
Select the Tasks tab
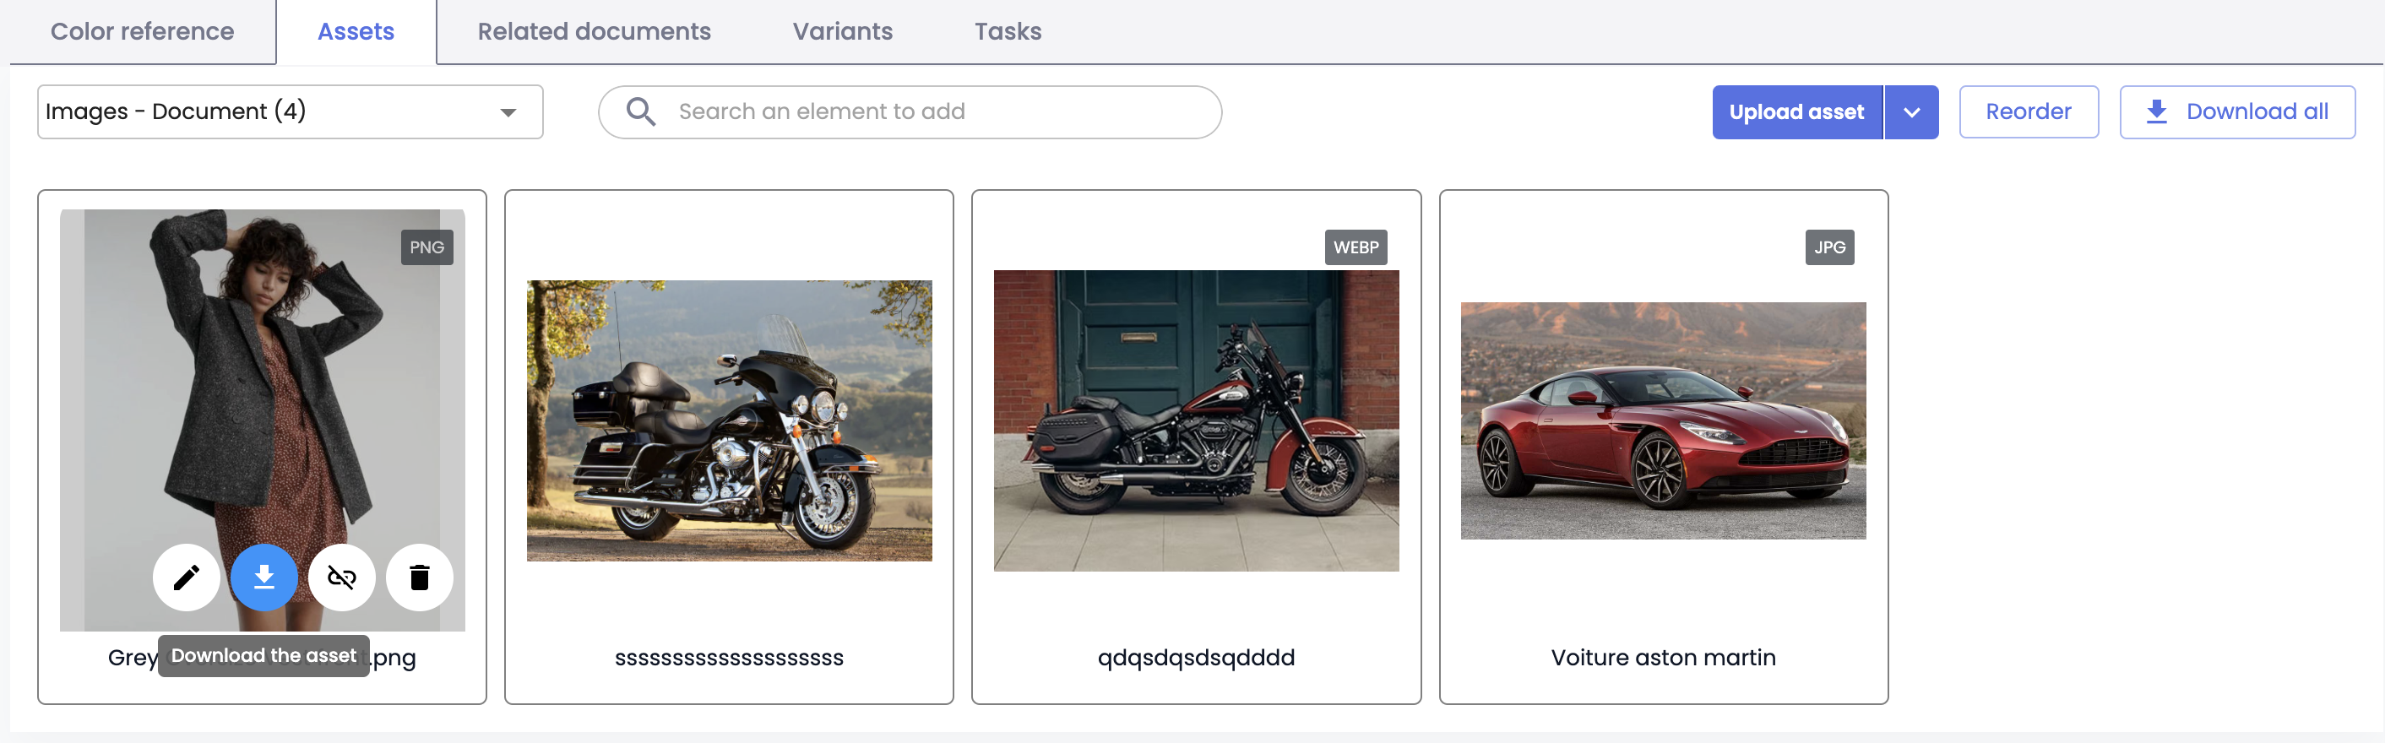click(1008, 31)
